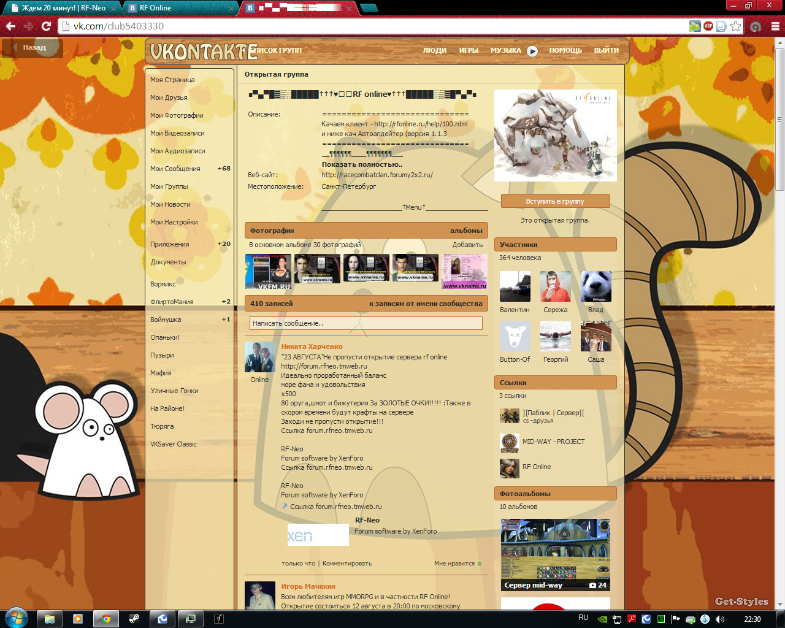Screen dimensions: 785x628
Task: Click the 'Вступить в группу' button
Action: (x=555, y=201)
